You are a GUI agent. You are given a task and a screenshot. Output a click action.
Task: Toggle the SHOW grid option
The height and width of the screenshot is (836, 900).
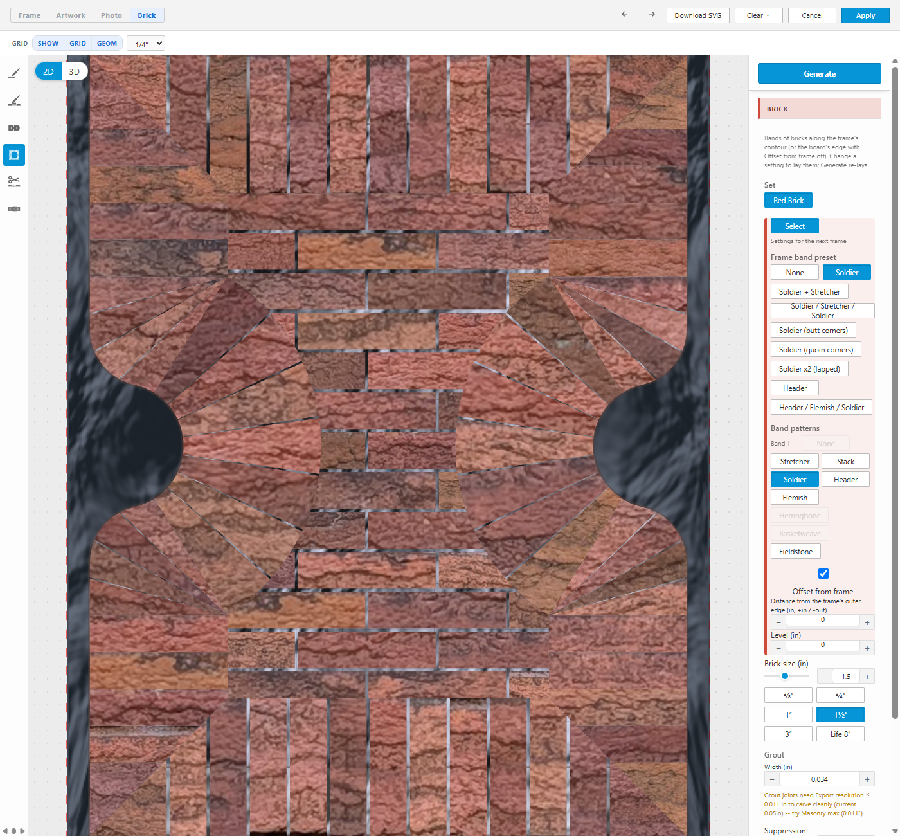pyautogui.click(x=48, y=44)
